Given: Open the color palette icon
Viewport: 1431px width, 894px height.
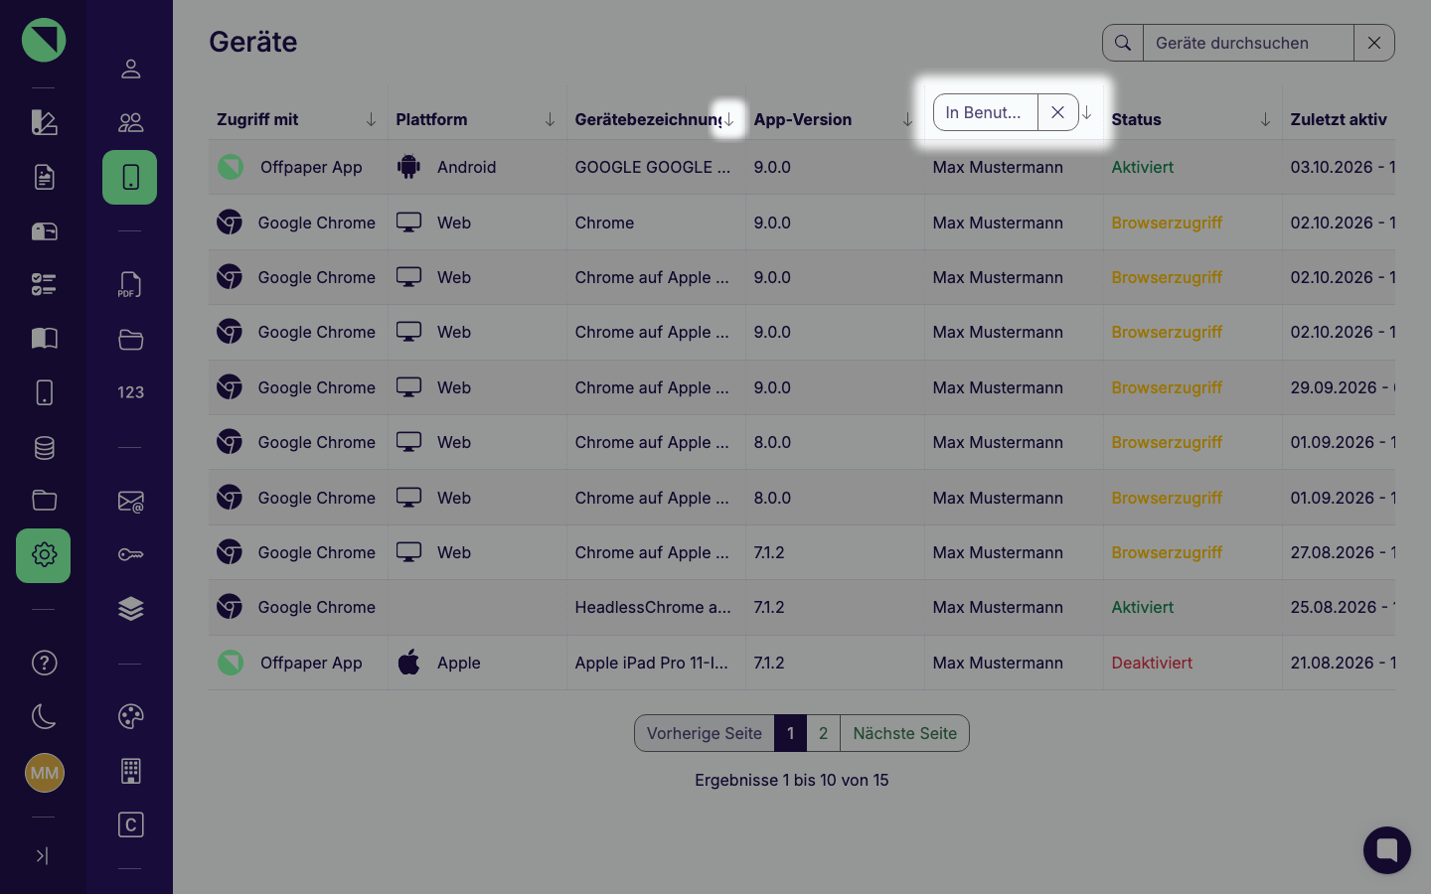Looking at the screenshot, I should (130, 716).
